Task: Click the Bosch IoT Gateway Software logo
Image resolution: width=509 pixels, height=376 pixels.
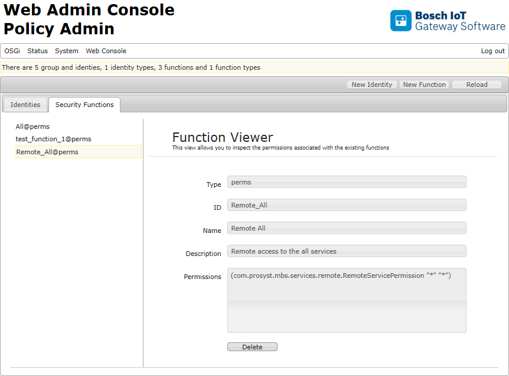Action: click(447, 20)
